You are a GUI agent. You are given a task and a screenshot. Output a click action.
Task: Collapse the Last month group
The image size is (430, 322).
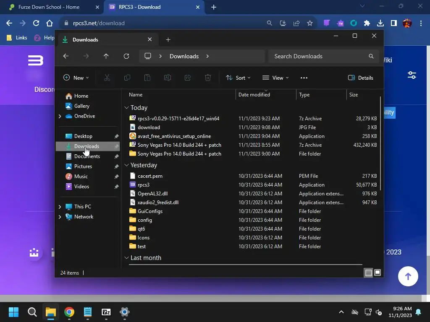coord(126,258)
